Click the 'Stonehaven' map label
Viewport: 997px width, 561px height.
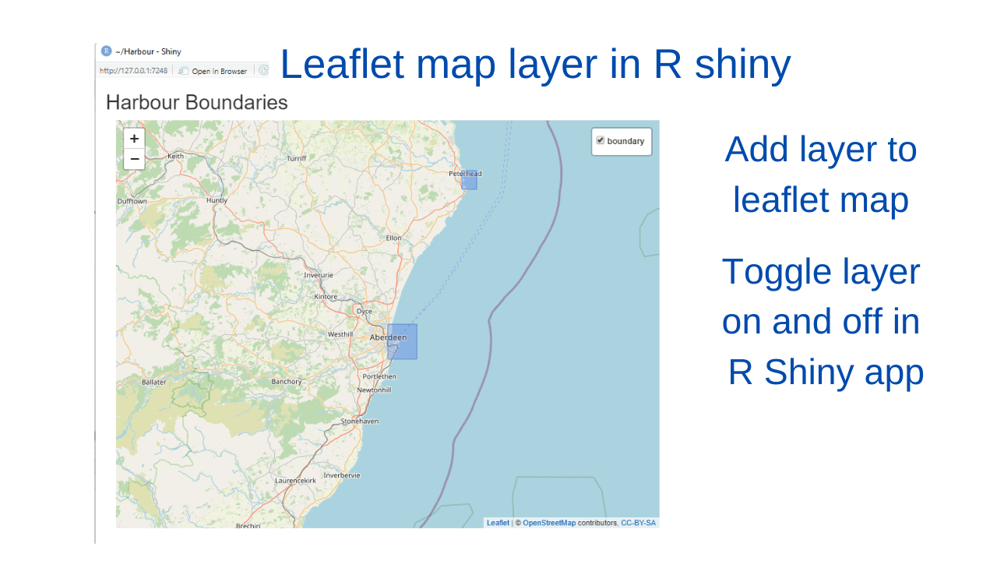tap(360, 421)
